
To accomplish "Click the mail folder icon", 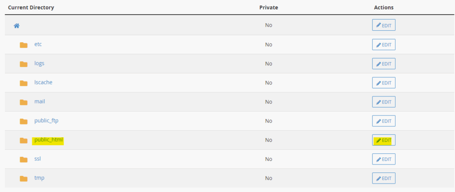I will coord(24,102).
